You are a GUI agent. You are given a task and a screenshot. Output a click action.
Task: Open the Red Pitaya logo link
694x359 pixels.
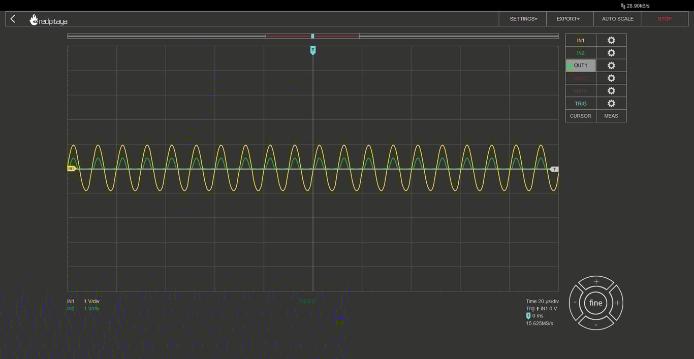[x=49, y=20]
